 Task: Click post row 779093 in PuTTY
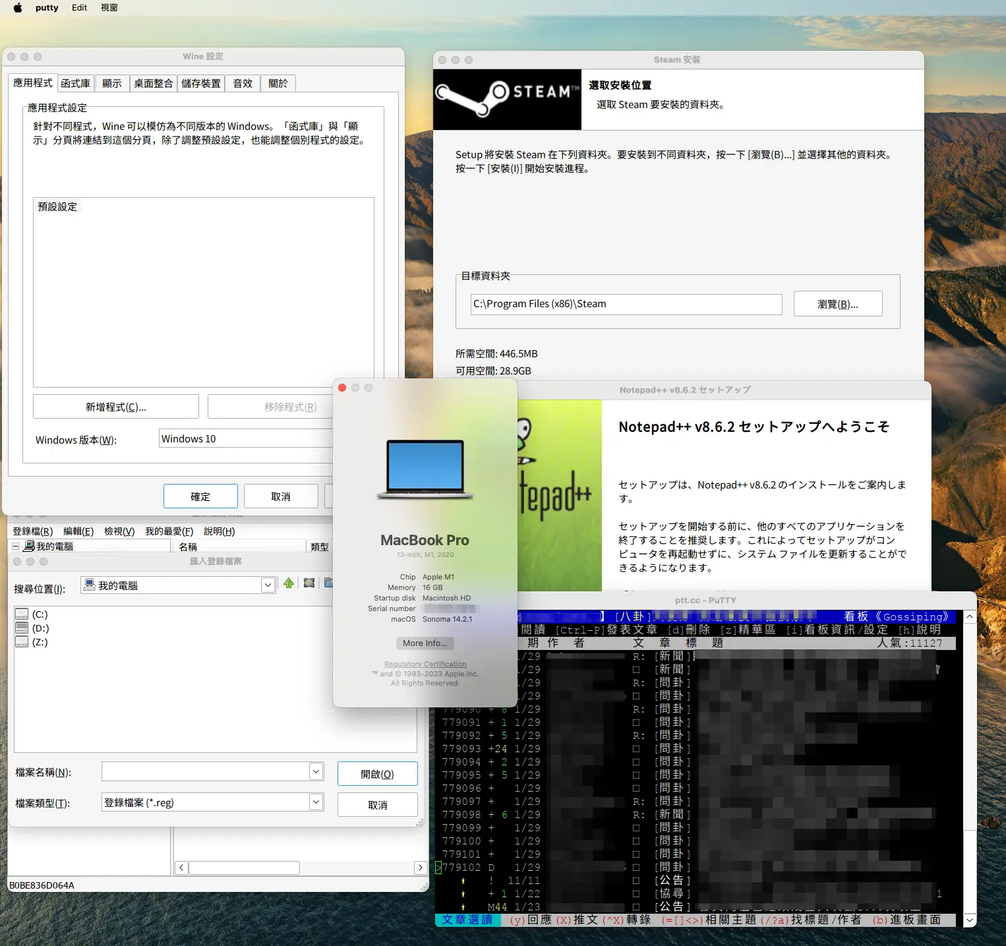click(x=695, y=749)
